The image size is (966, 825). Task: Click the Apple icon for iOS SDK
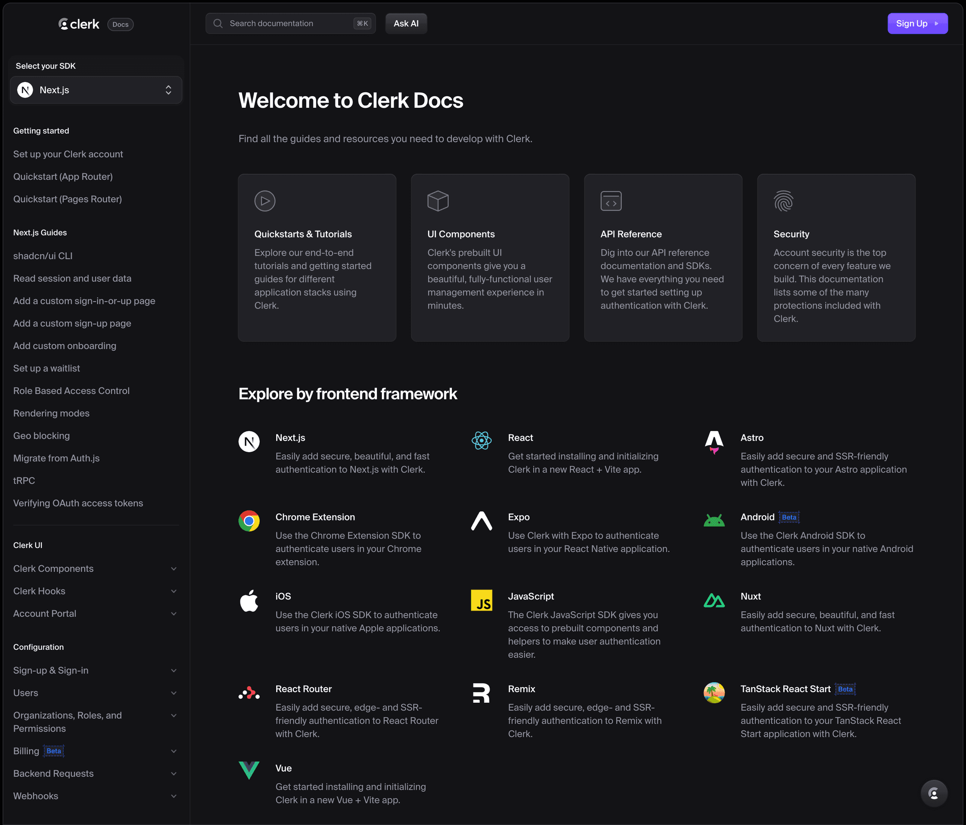pyautogui.click(x=249, y=600)
